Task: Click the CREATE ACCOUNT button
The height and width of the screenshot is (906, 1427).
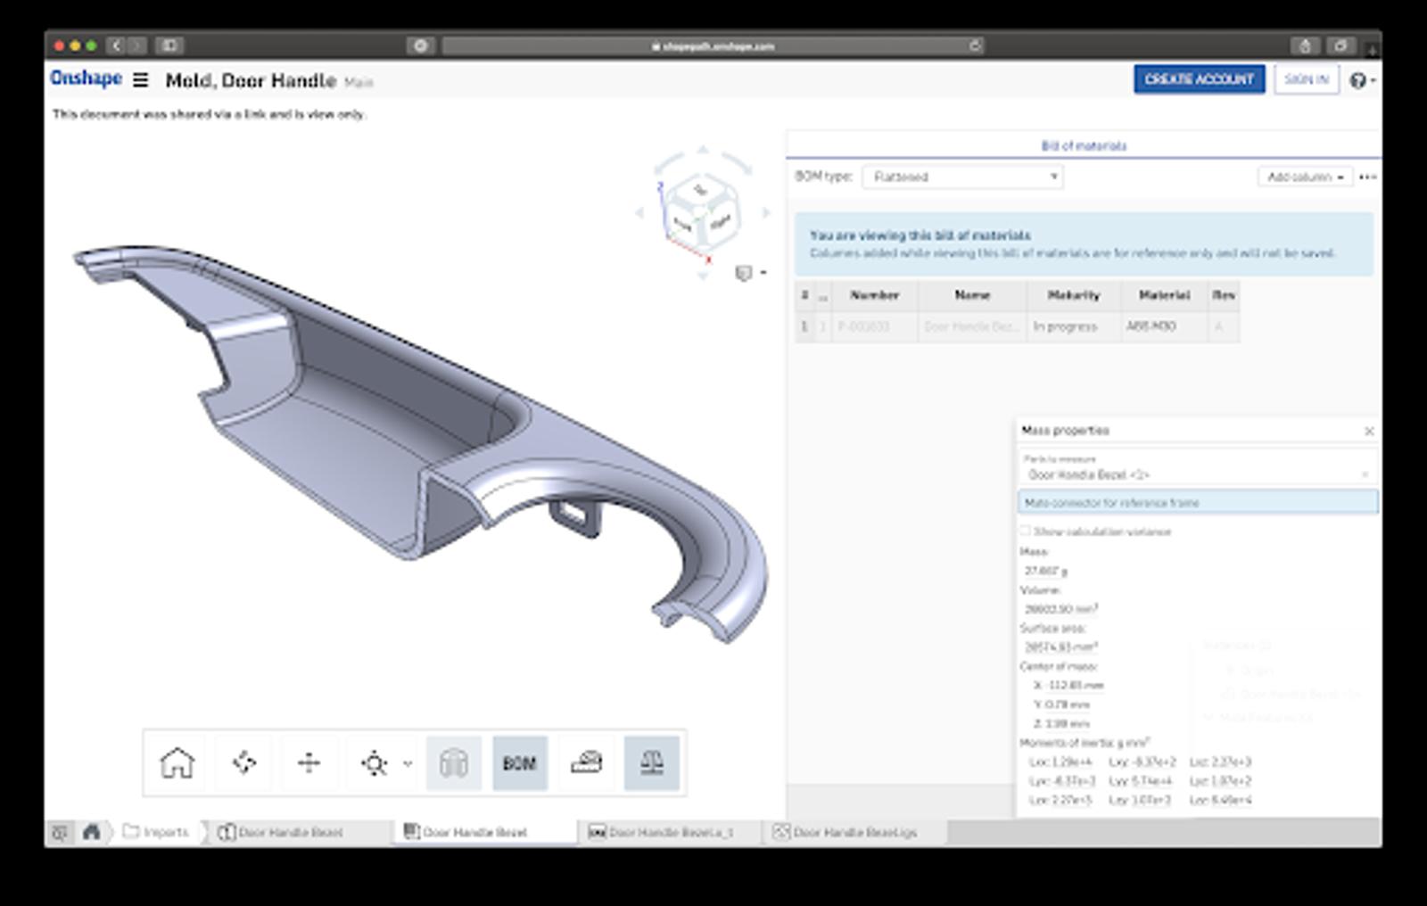Action: coord(1199,79)
